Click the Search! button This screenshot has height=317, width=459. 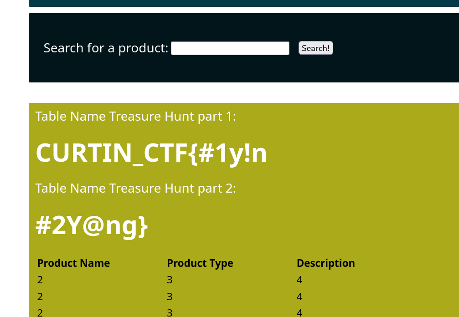click(315, 48)
